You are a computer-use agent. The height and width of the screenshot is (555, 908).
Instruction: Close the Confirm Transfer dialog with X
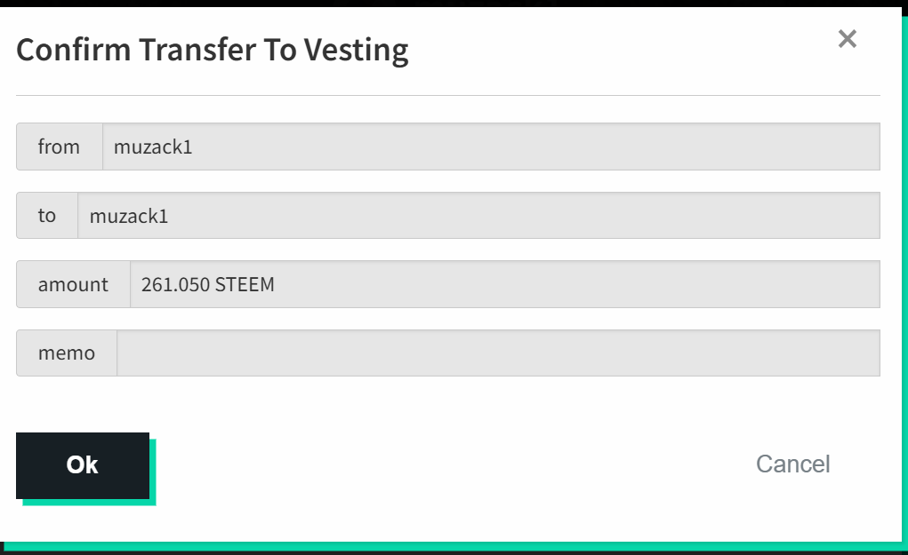[x=848, y=39]
